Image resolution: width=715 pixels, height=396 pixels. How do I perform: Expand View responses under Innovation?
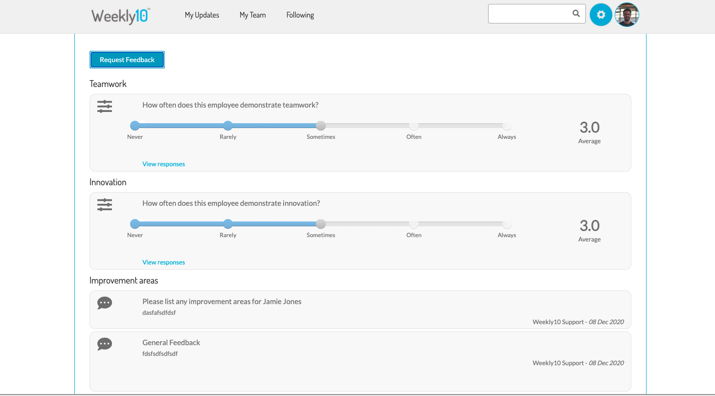coord(163,263)
